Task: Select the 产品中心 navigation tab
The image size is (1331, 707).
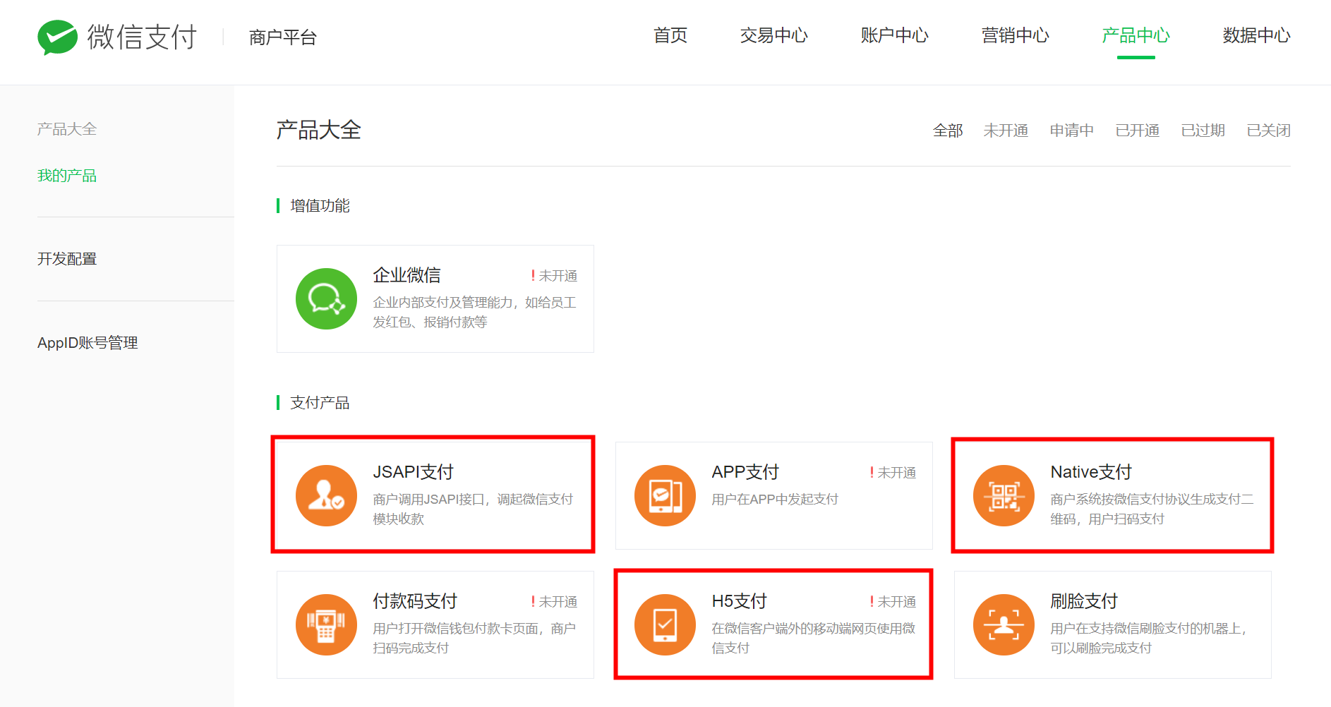Action: (x=1136, y=35)
